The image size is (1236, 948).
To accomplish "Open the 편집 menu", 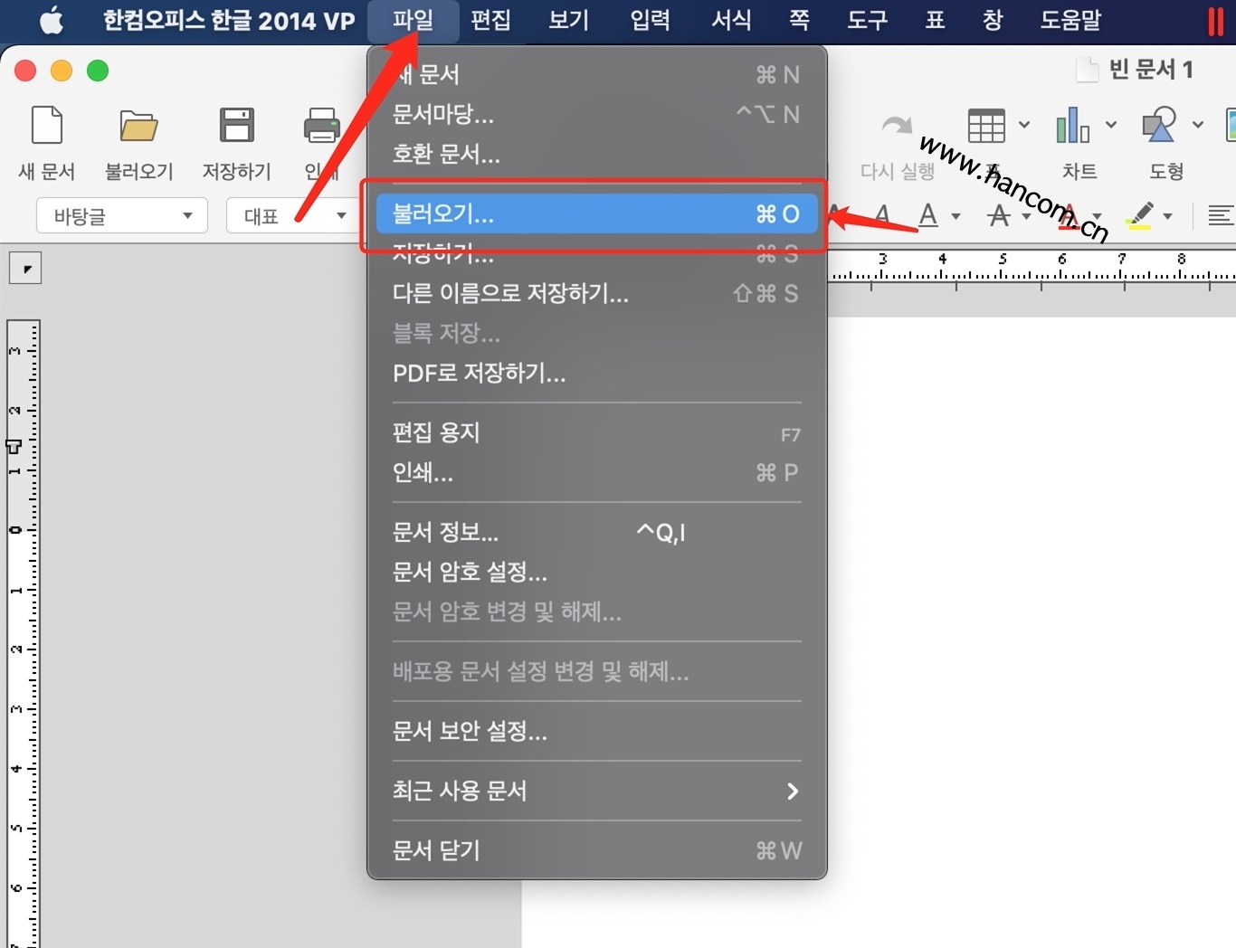I will coord(491,21).
